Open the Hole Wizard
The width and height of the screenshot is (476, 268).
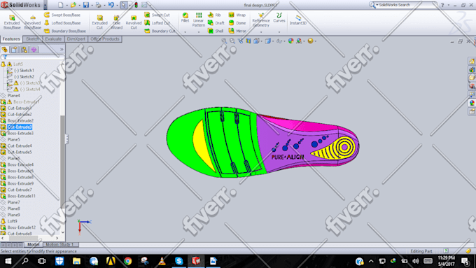117,22
